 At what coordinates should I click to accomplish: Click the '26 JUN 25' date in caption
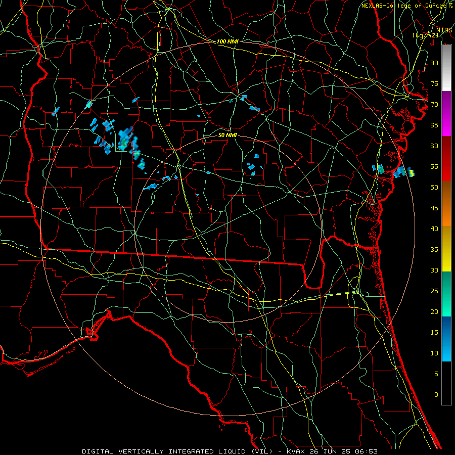coord(331,451)
